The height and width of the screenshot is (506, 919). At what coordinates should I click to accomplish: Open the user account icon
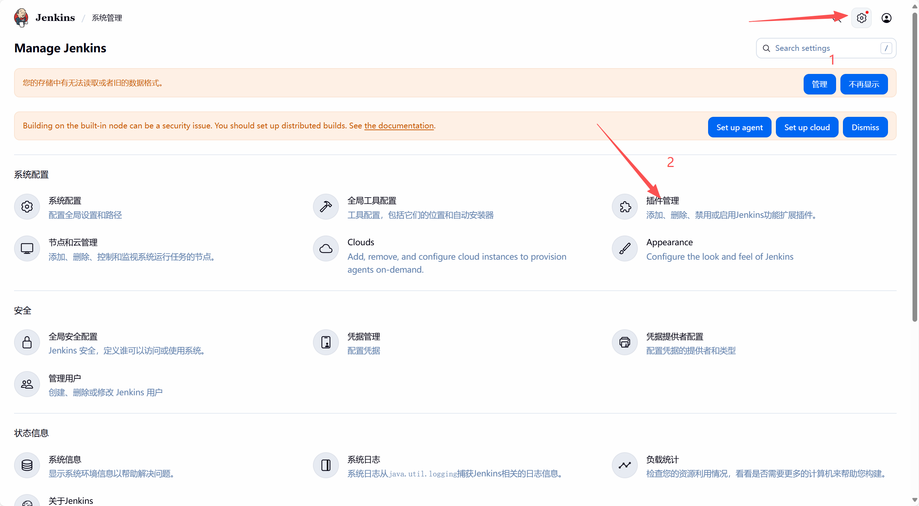(x=886, y=18)
